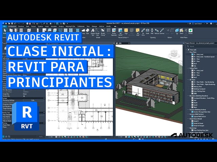Collapse Elevations (Building Elevation) node
Viewport: 217px width, 162px height.
pyautogui.click(x=188, y=96)
